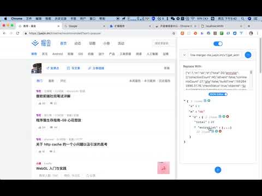Click the blue plus button to add rule
Viewport: 262px width, 196px height.
coord(218,170)
